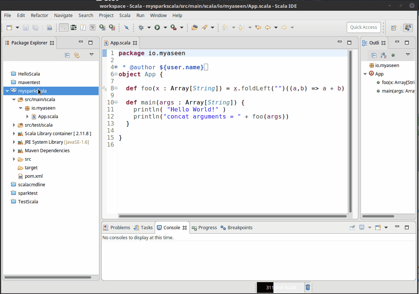
Task: Collapse the mysparkscala project node
Action: coord(7,91)
